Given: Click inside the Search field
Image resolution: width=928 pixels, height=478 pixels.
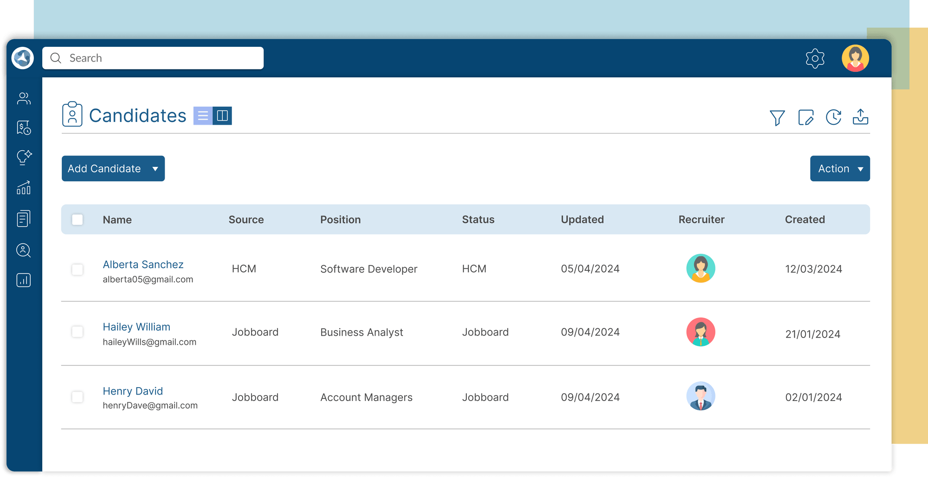Looking at the screenshot, I should 153,57.
